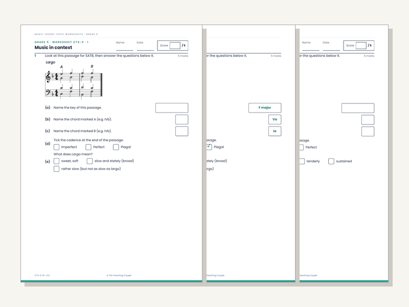Image resolution: width=409 pixels, height=307 pixels.
Task: Tick the Imperfect cadence checkbox on front page
Action: coord(56,147)
